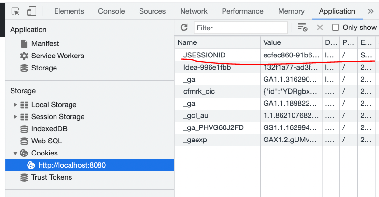
Task: Collapse the Cookies tree node
Action: point(15,153)
